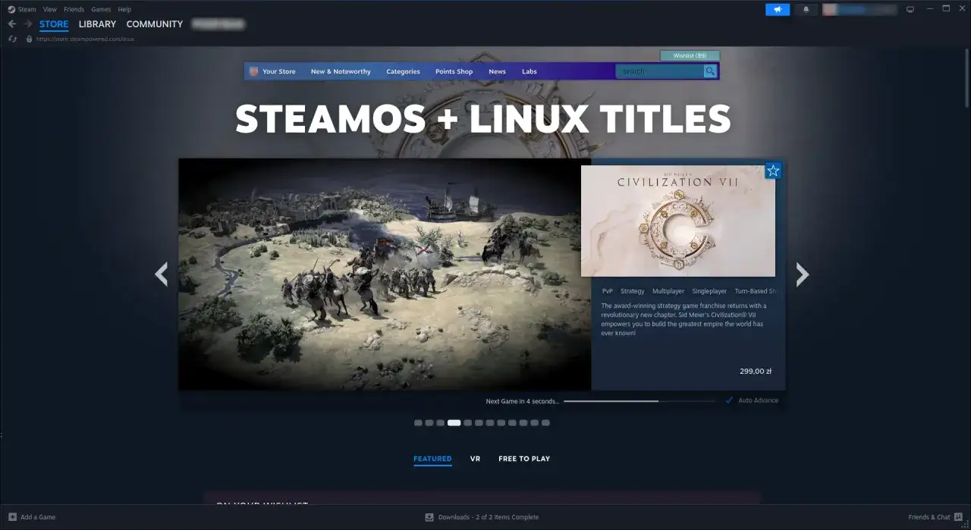Screen dimensions: 971x530
Task: Click the Multiplayer tag
Action: click(x=668, y=291)
